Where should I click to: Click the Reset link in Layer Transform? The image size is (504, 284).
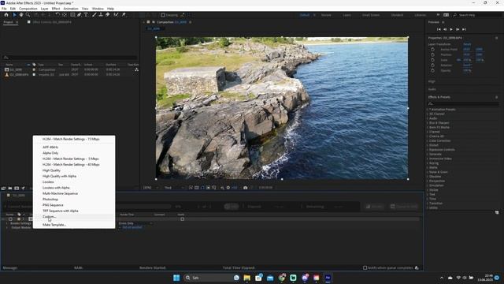pos(467,44)
